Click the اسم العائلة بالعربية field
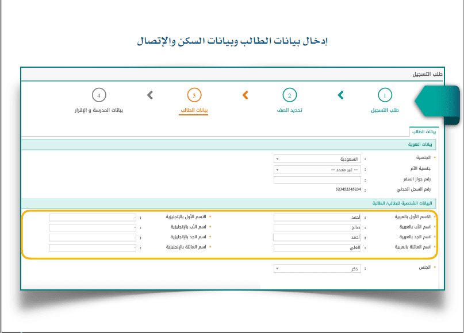464x333 pixels. [317, 247]
